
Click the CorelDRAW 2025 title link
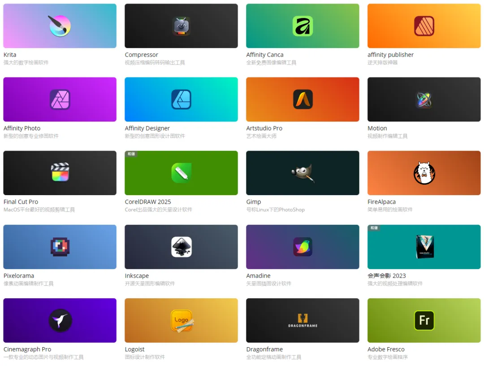coord(148,202)
